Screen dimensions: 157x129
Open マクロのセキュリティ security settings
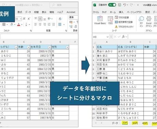[x=124, y=26]
